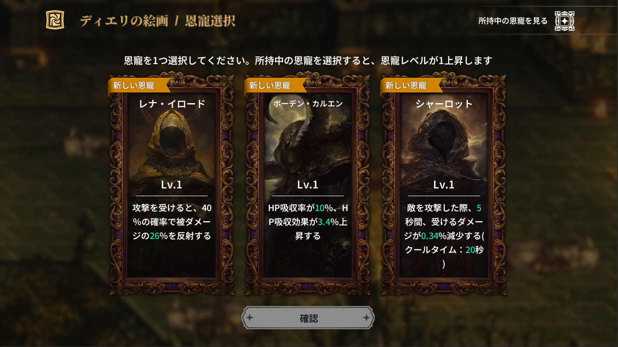
Task: Click the ディエリの絵画 / 恩寵選択 title
Action: pyautogui.click(x=157, y=21)
